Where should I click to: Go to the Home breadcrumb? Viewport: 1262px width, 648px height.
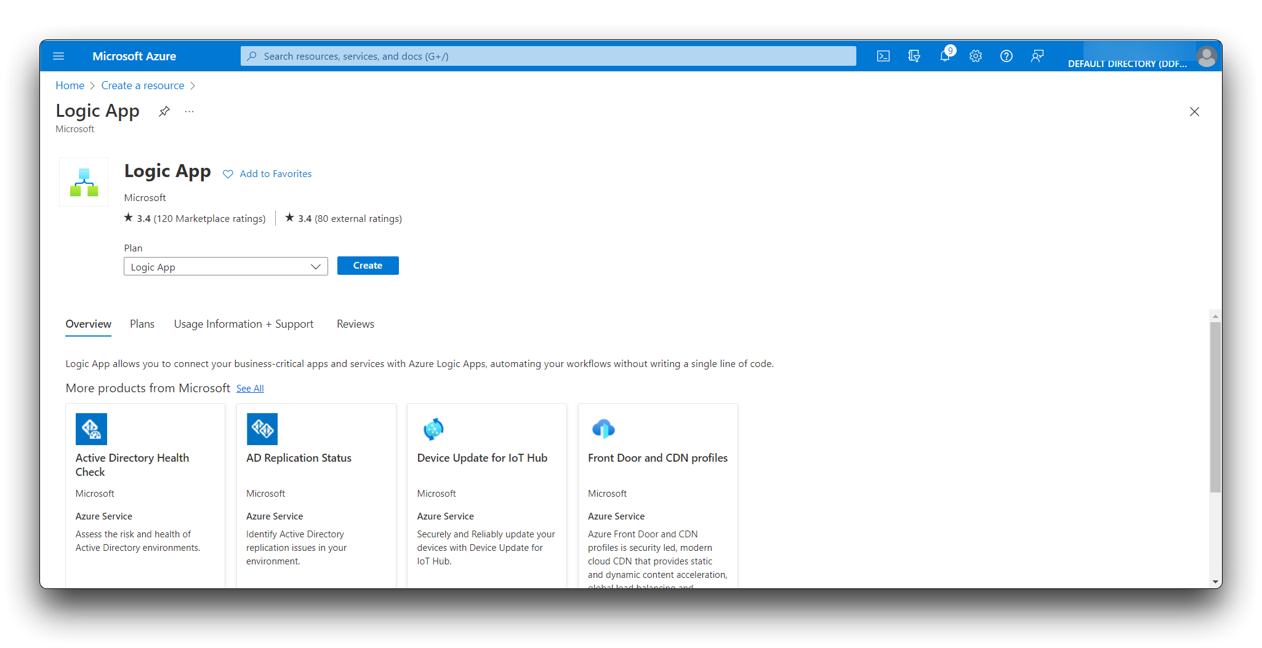[x=70, y=85]
